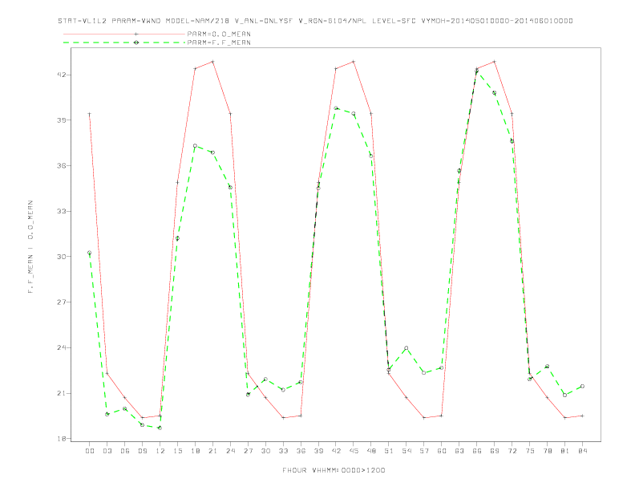This screenshot has width=635, height=491.
Task: Click red plus data point at hour 00
Action: 90,114
